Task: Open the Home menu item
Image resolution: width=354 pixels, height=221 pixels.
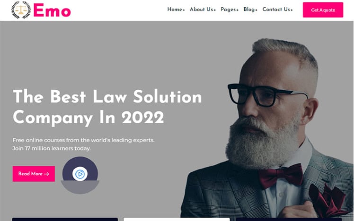Action: tap(176, 9)
